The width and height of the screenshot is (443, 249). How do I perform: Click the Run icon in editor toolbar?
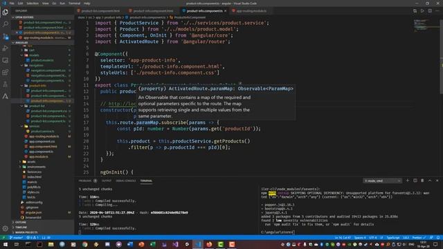click(422, 11)
